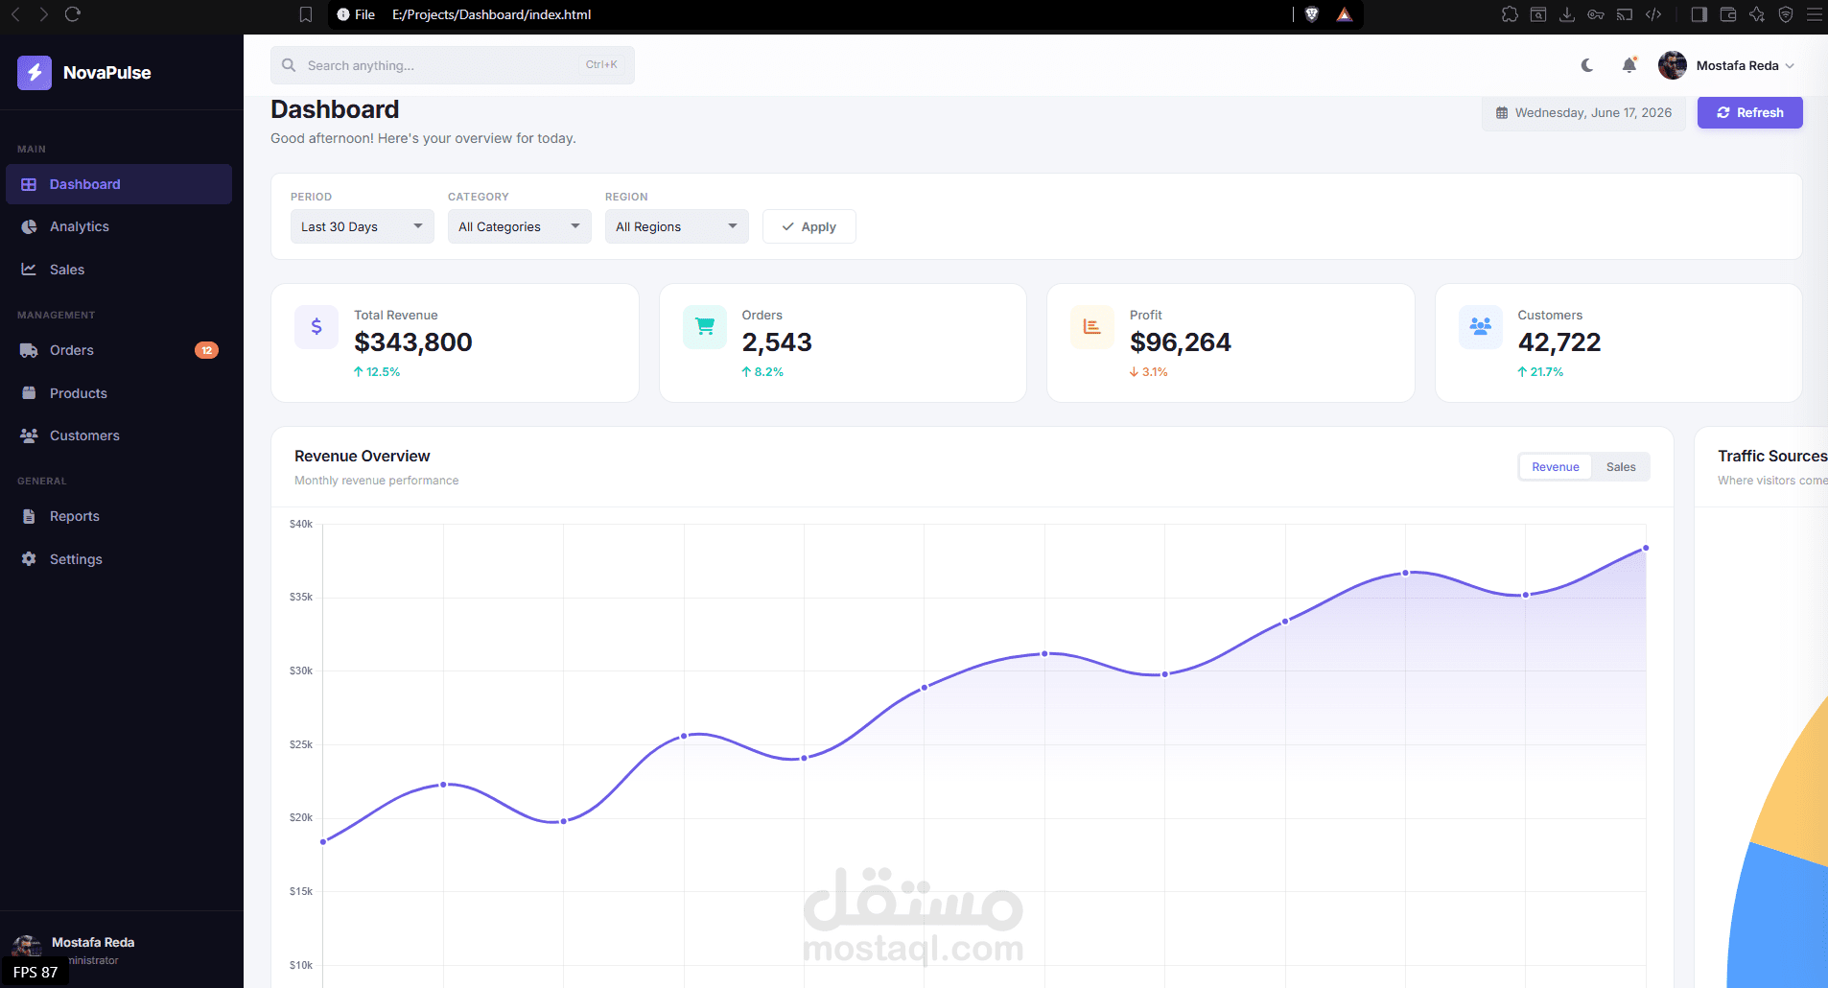Click the cast screen icon
This screenshot has width=1828, height=988.
coord(1625,14)
